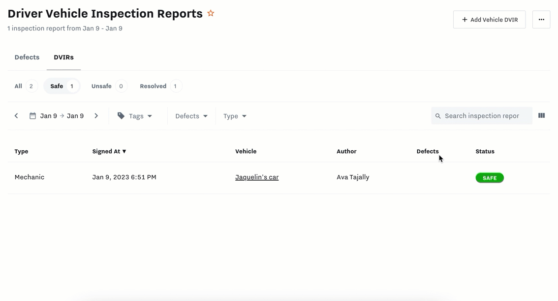Image resolution: width=558 pixels, height=301 pixels.
Task: Click the search magnifier icon
Action: pos(438,116)
